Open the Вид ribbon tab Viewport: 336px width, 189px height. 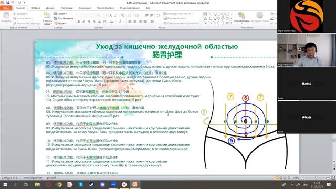point(148,8)
